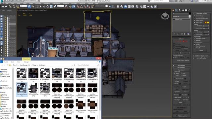The width and height of the screenshot is (212, 119).
Task: Click the Align tool icon
Action: click(114, 7)
